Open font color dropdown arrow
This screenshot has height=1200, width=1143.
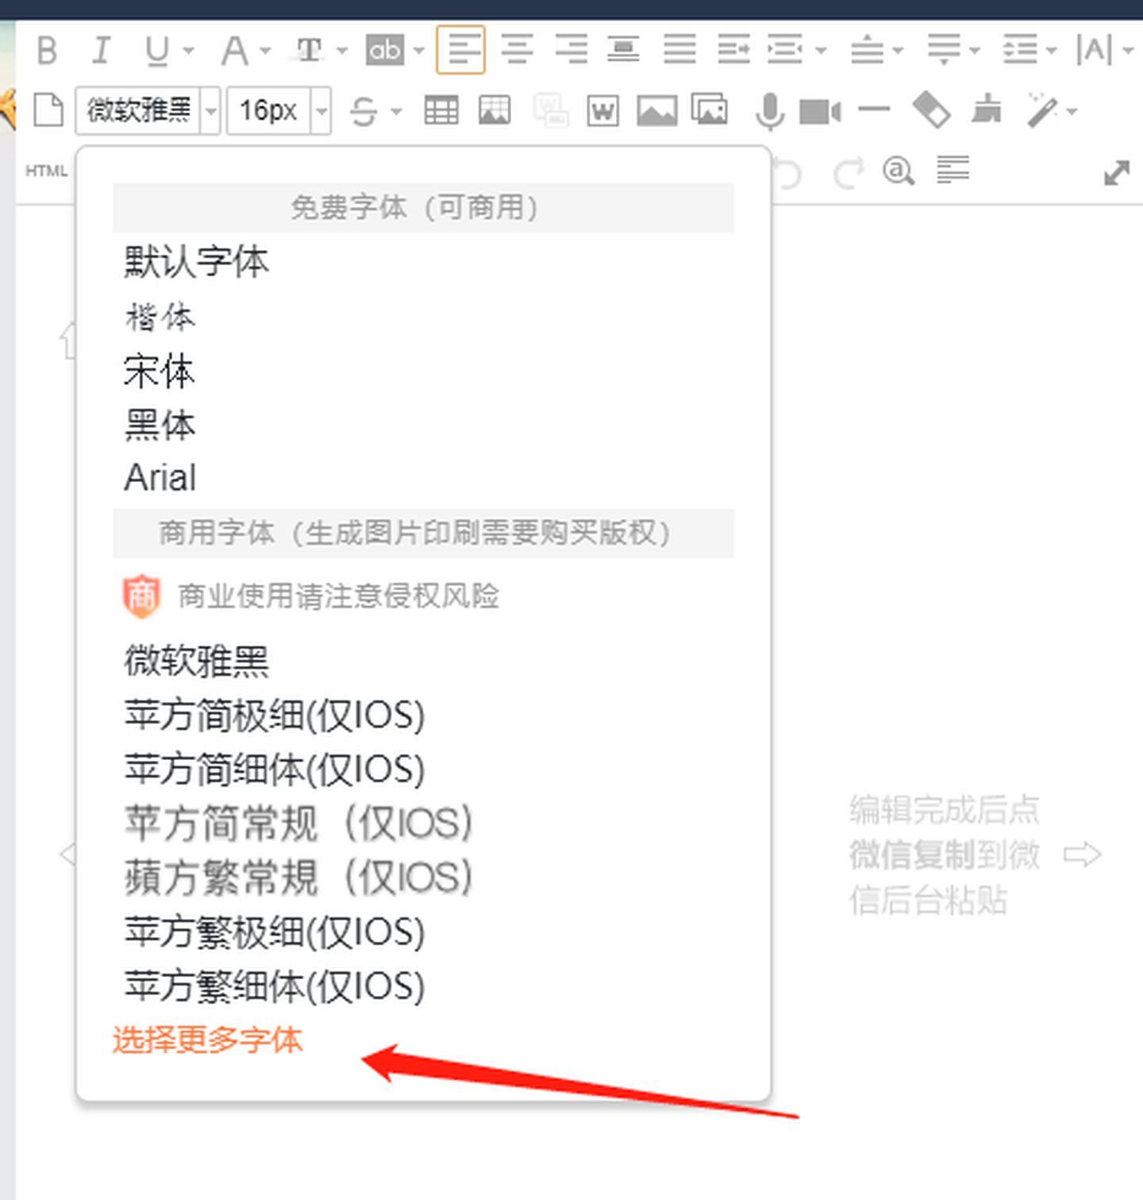click(x=266, y=50)
